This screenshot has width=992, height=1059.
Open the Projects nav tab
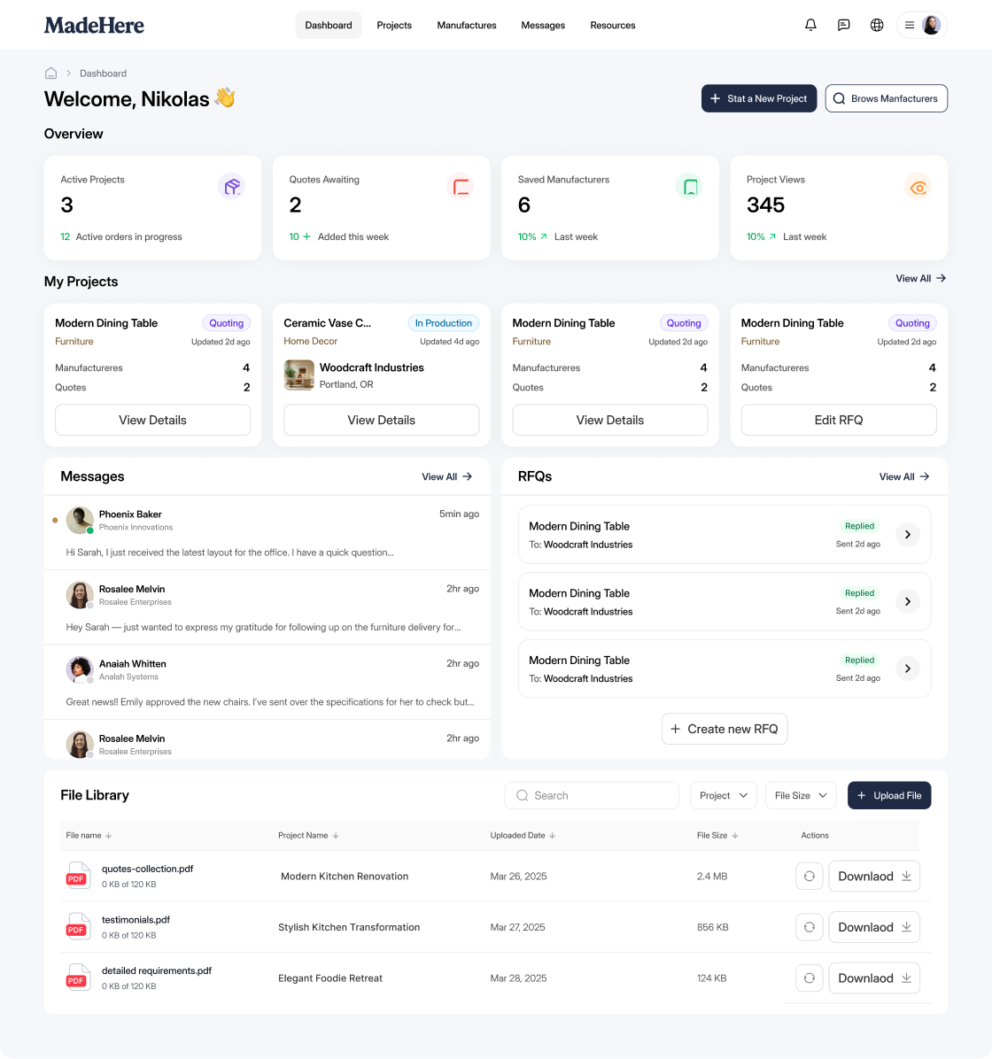[394, 25]
